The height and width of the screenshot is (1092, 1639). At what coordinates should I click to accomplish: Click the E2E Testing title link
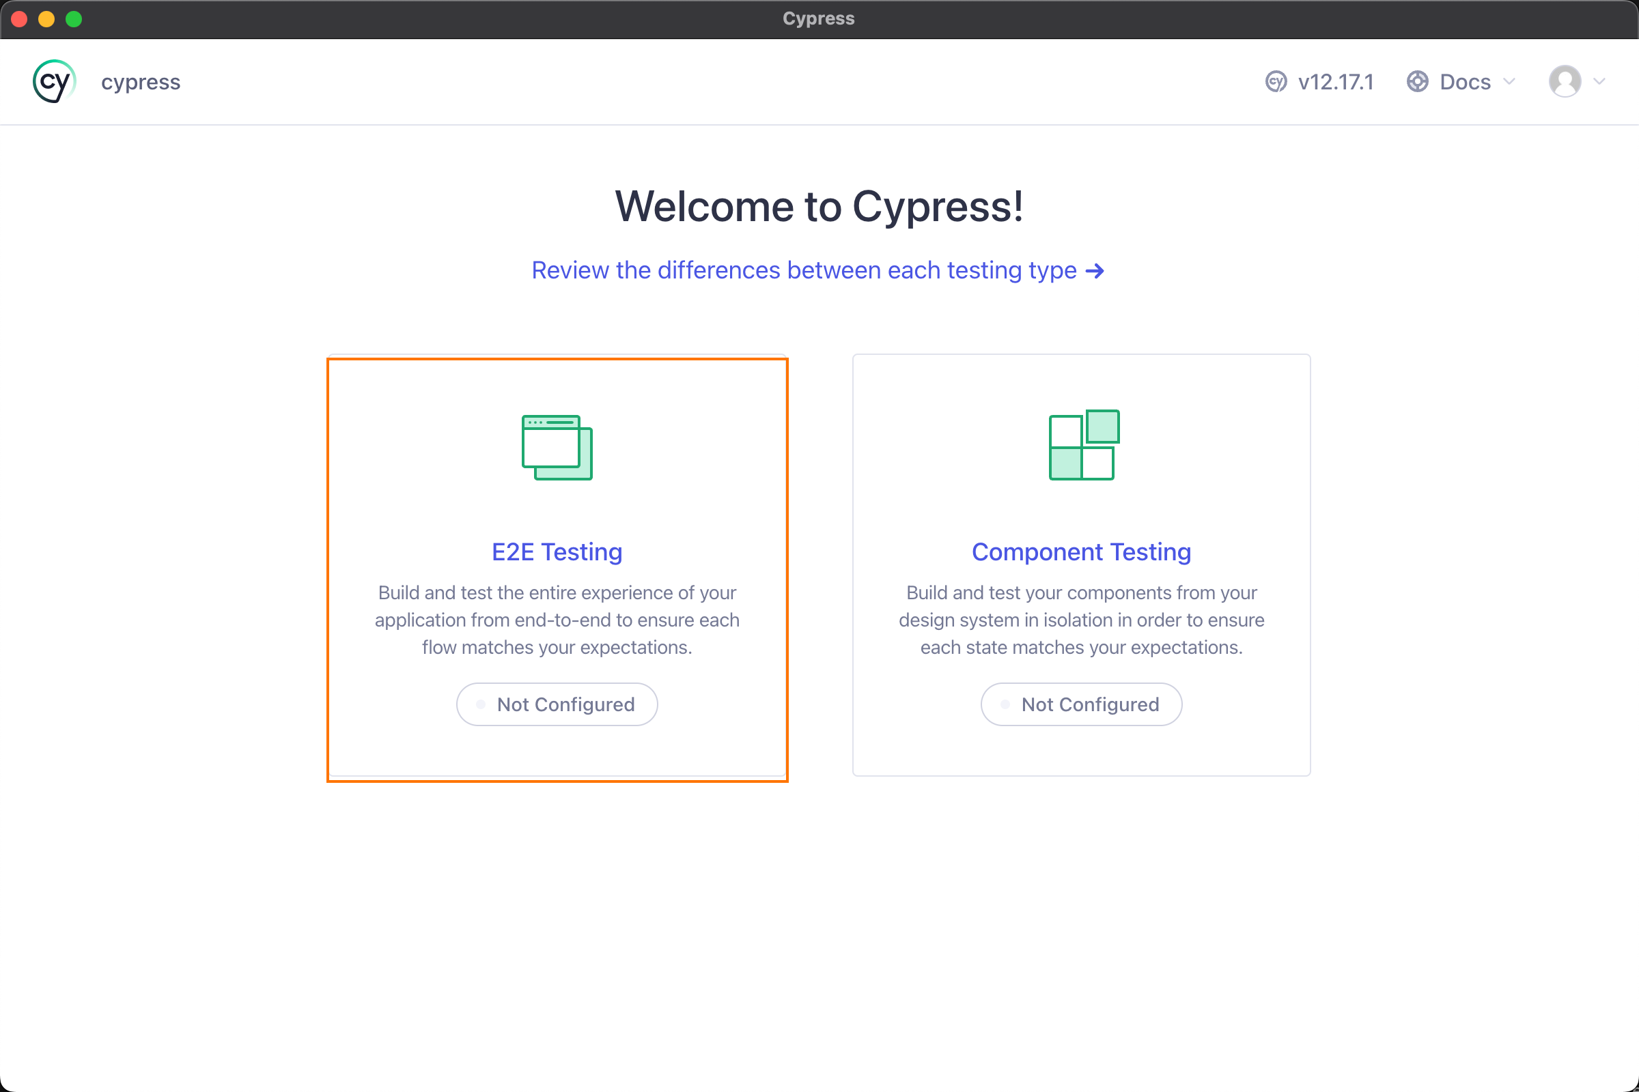coord(557,551)
